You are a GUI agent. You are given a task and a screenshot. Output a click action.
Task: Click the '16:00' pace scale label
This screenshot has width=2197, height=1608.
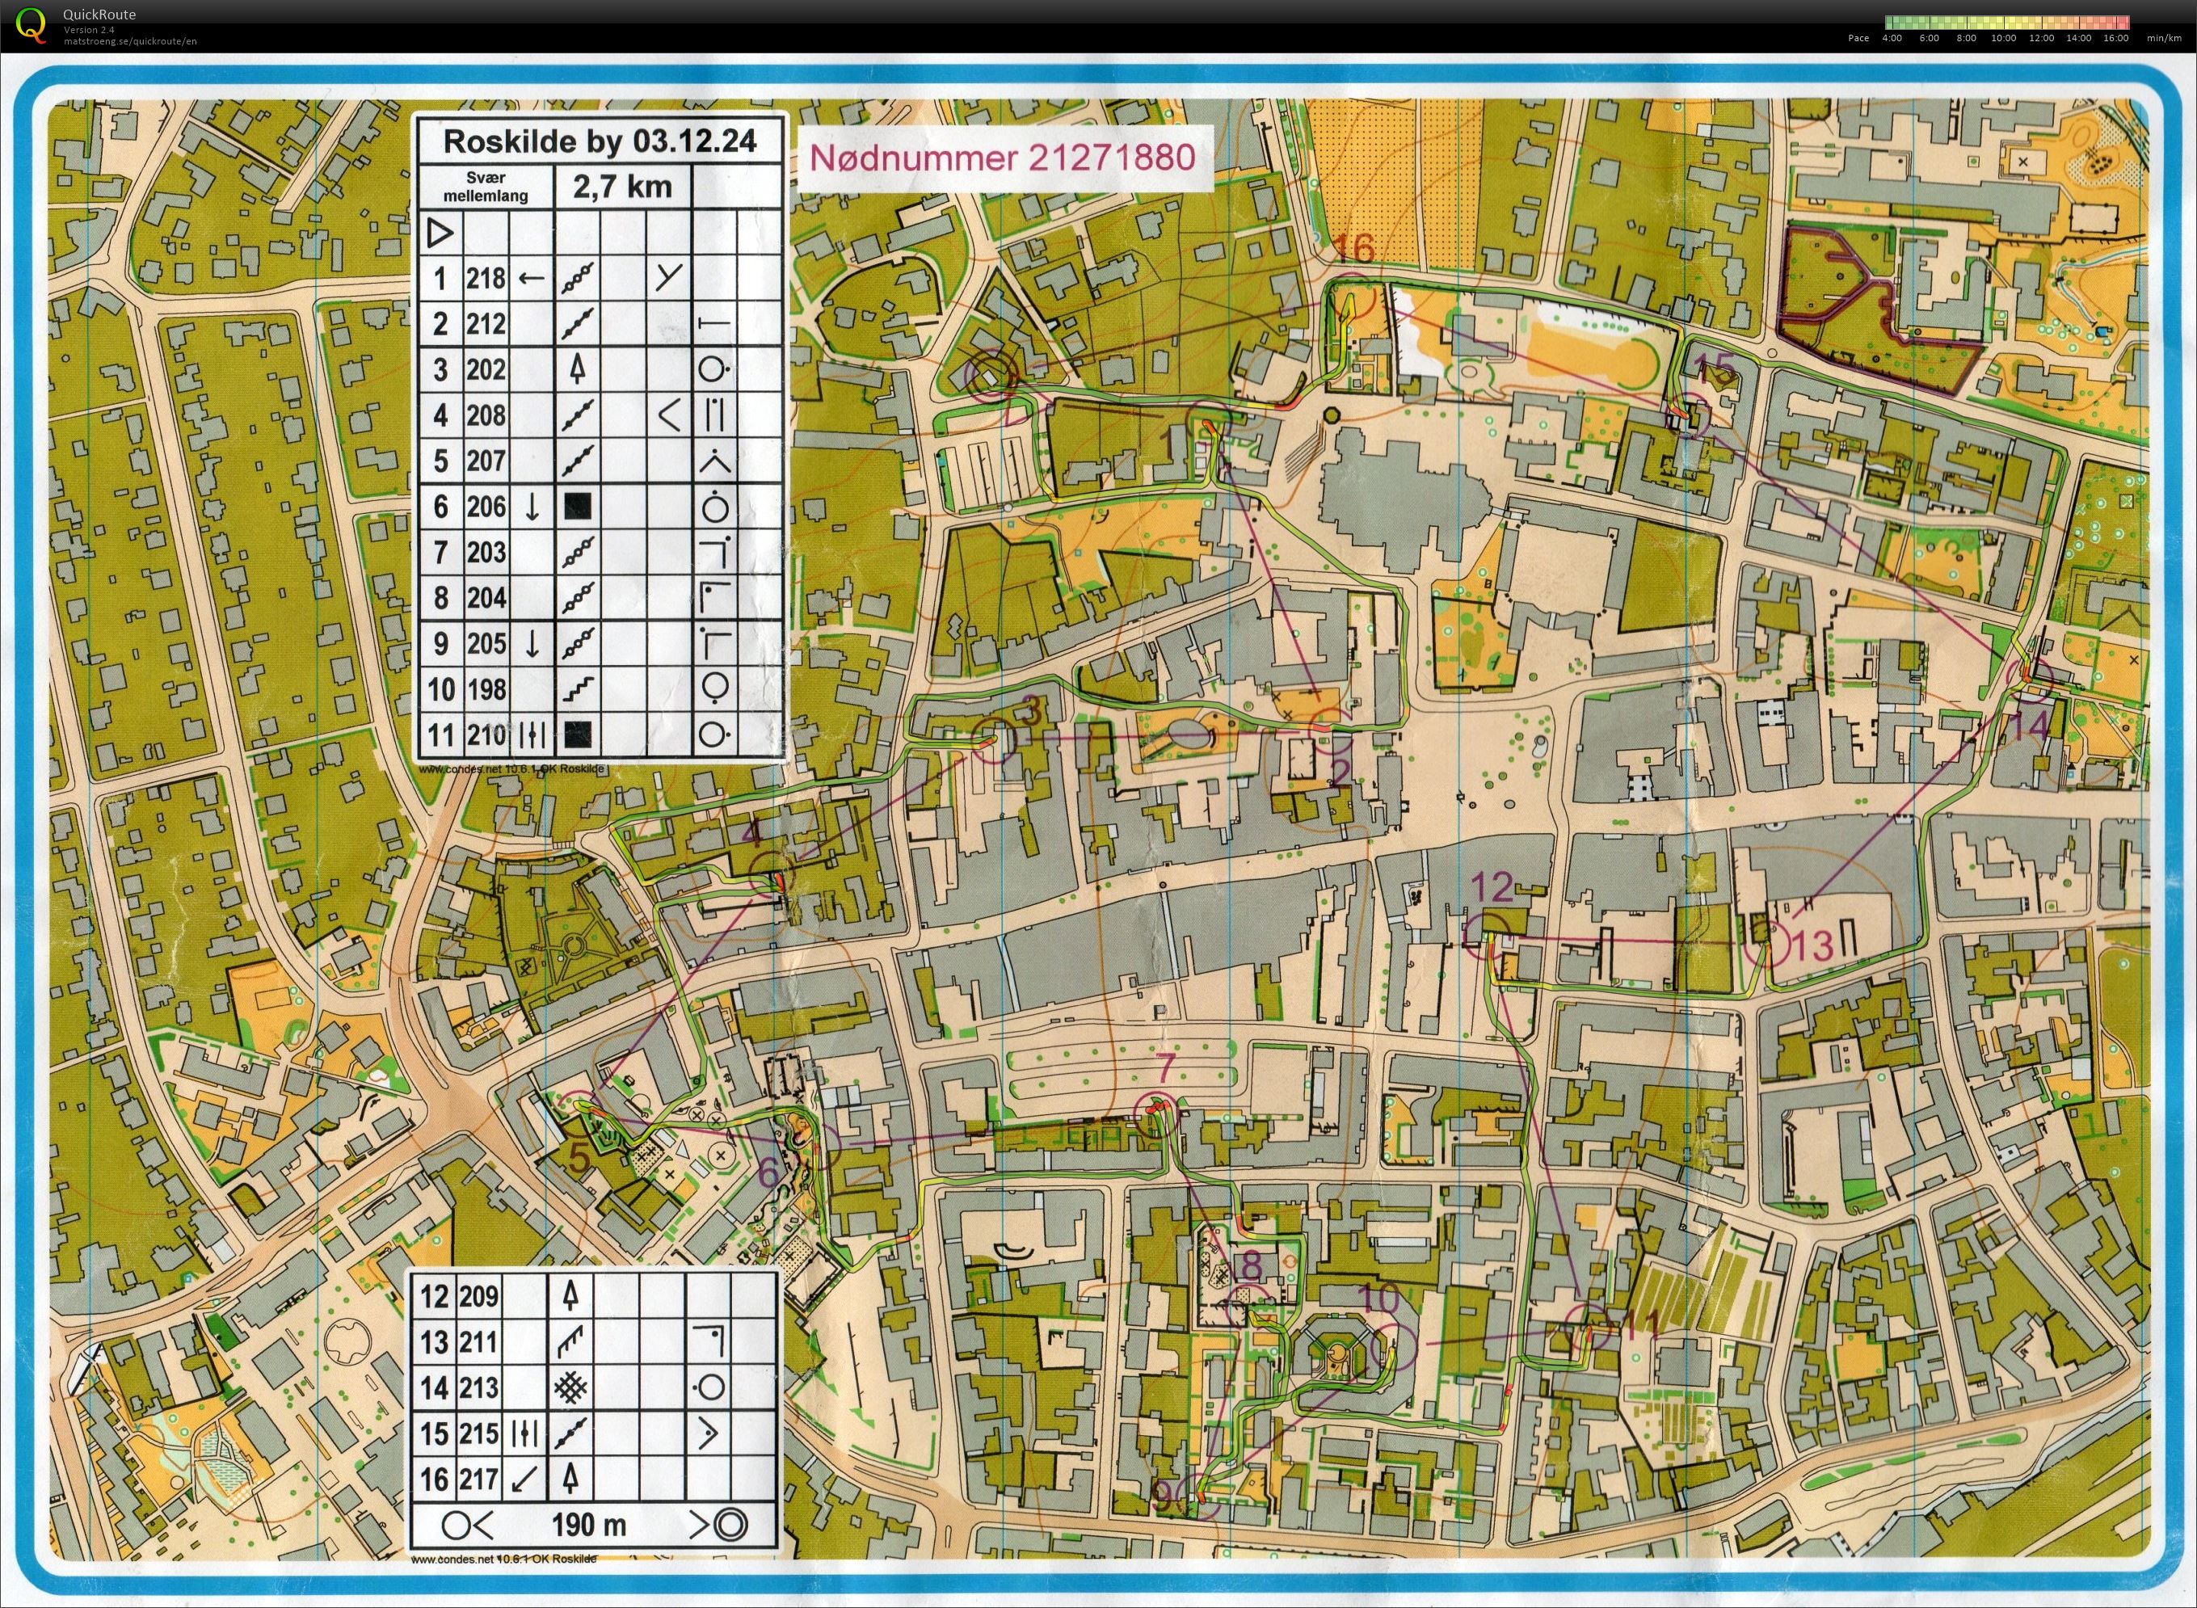coord(2115,38)
